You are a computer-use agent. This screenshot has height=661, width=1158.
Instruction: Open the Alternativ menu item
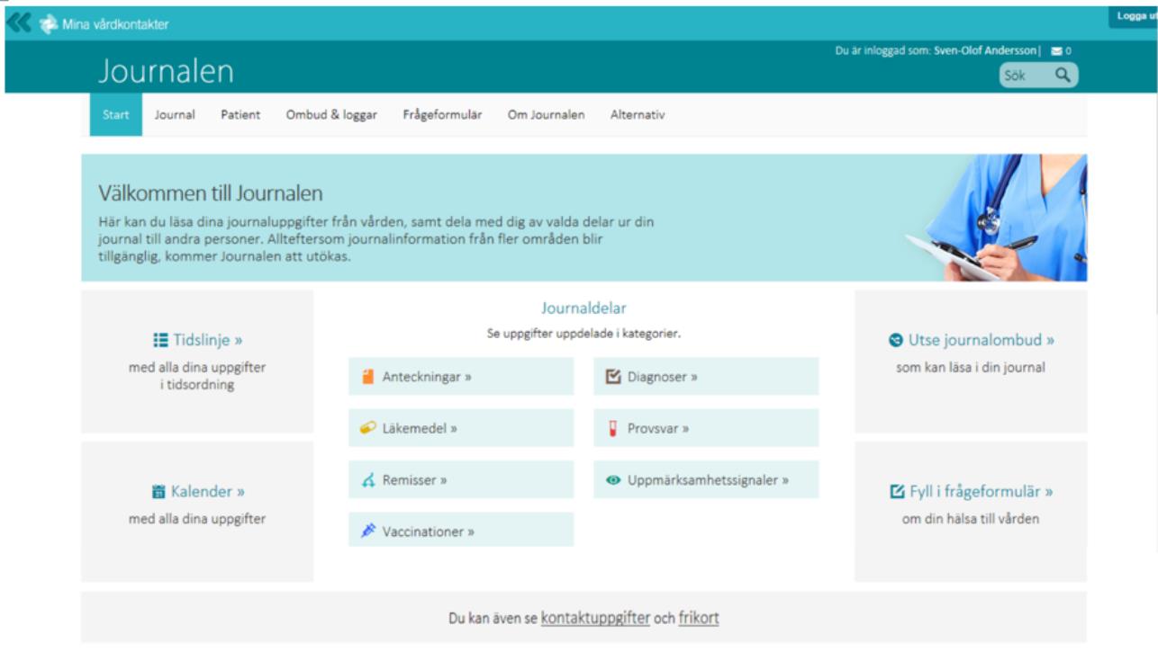click(x=638, y=115)
